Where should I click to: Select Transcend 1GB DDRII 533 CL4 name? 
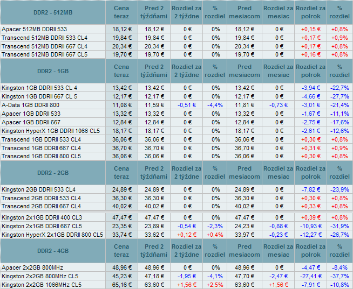coord(41,139)
